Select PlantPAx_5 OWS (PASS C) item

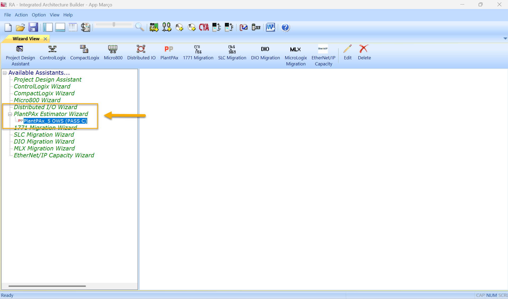[x=55, y=121]
